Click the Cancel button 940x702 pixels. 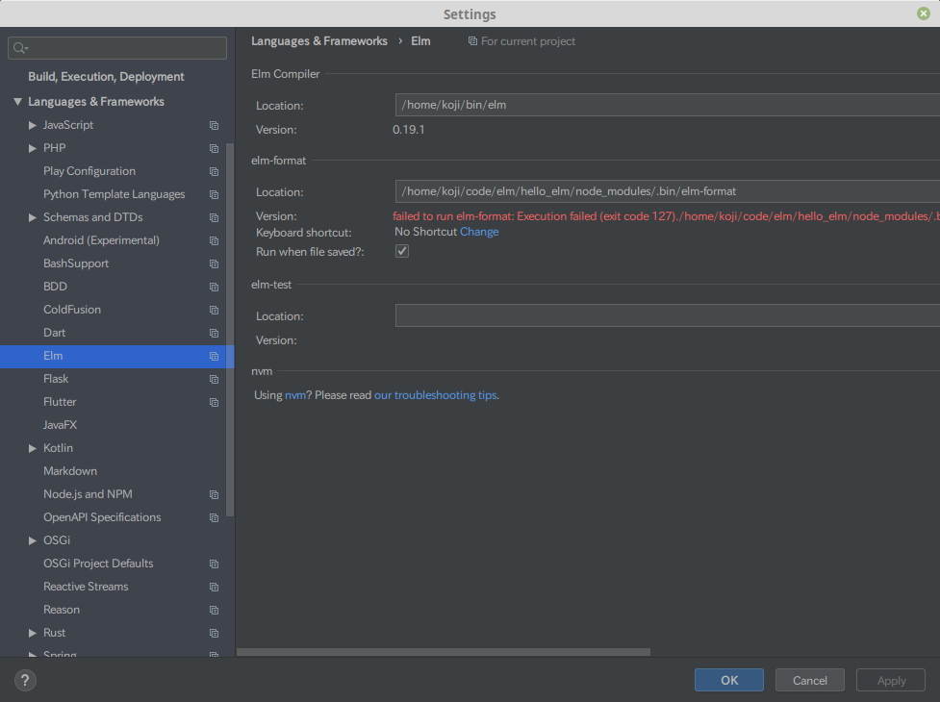tap(809, 680)
